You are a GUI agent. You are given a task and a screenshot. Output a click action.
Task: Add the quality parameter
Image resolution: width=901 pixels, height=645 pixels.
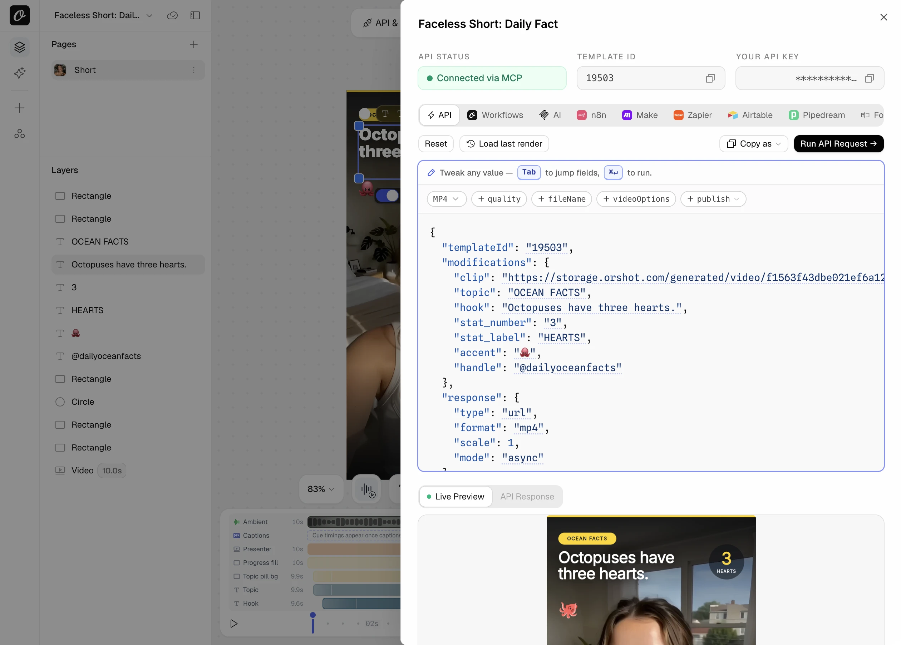499,198
